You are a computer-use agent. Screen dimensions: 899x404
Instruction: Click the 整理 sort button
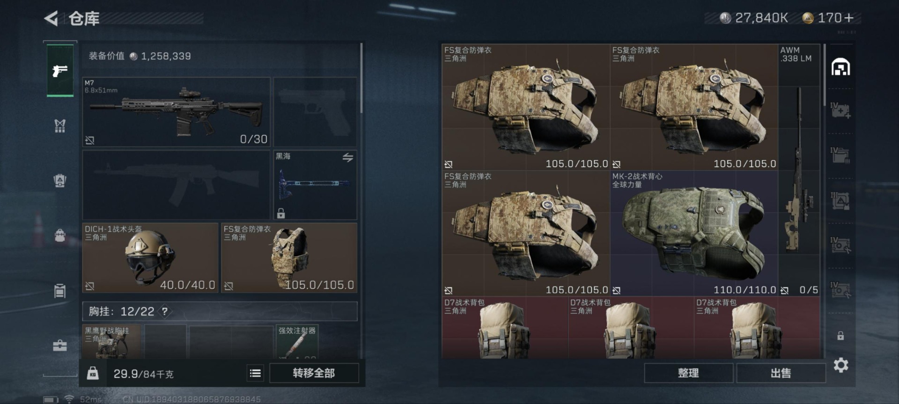tap(688, 373)
